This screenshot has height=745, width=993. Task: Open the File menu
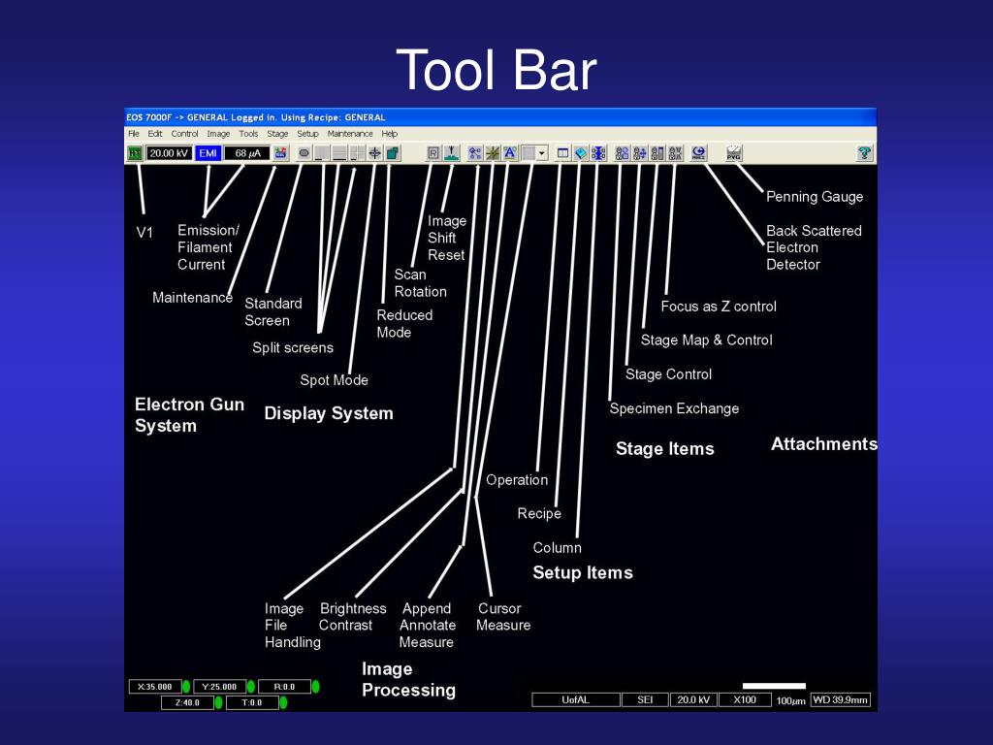click(x=134, y=134)
